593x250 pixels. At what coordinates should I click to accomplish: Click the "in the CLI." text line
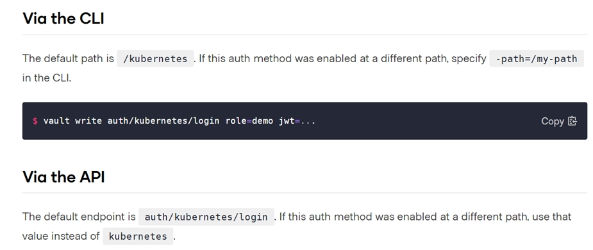(x=47, y=78)
